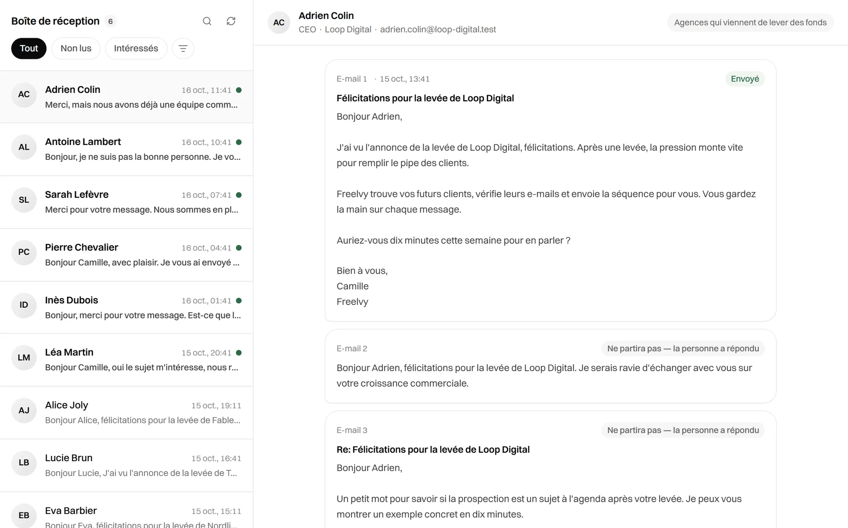Click the search icon in inbox header
This screenshot has width=848, height=528.
(x=207, y=21)
